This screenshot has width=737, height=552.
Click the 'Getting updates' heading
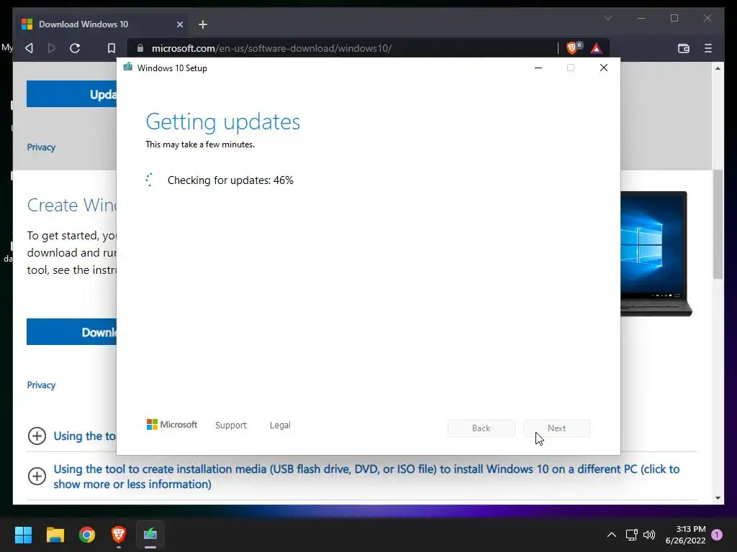pos(223,121)
